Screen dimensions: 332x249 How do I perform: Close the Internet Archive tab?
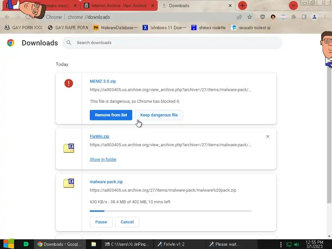point(153,6)
